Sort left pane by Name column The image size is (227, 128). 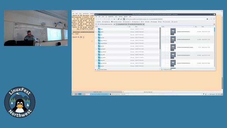pos(111,27)
